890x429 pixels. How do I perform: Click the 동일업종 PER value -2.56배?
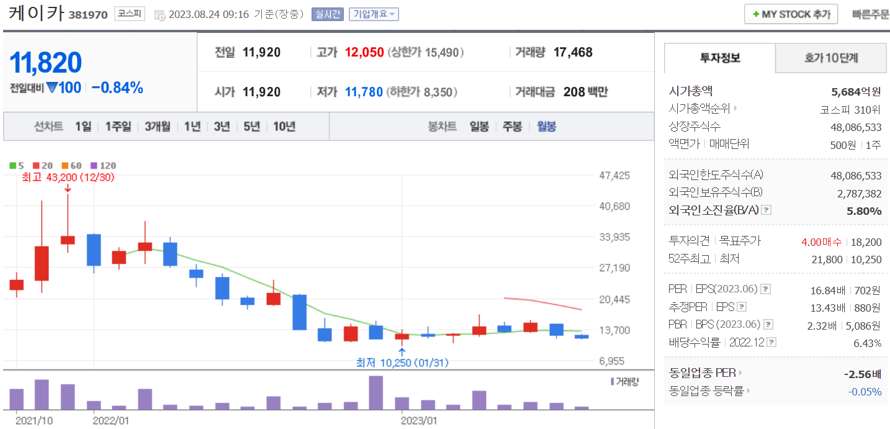pyautogui.click(x=863, y=374)
